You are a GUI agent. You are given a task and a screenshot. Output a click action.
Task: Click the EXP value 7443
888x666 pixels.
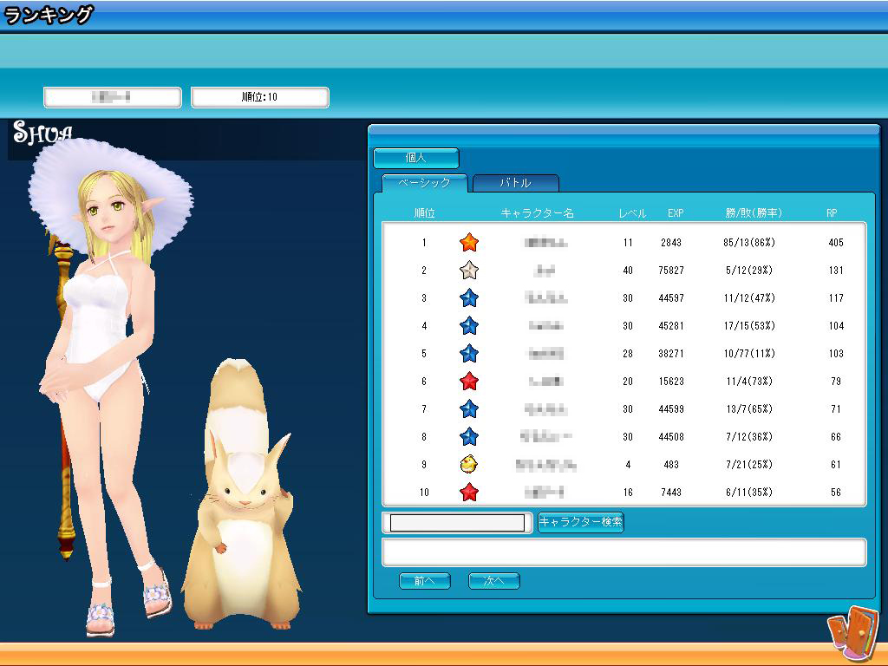[671, 493]
